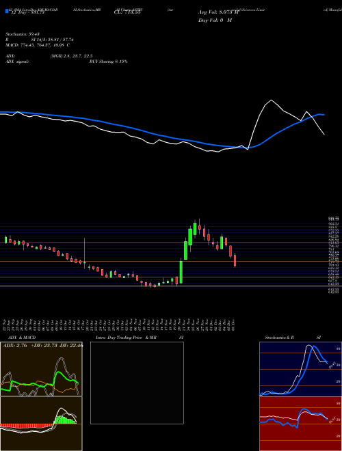The image size is (342, 451).
Task: Click the 'Day Vol: 0 M' text
Action: click(215, 20)
